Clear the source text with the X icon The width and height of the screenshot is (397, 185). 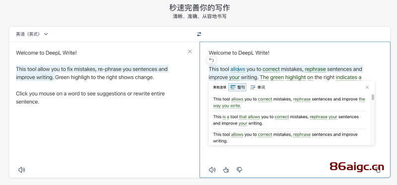point(190,51)
